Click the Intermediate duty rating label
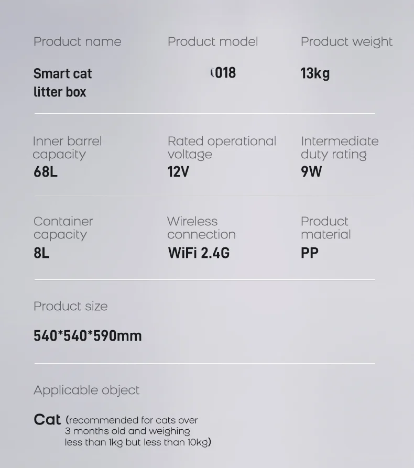The image size is (414, 468). click(339, 148)
